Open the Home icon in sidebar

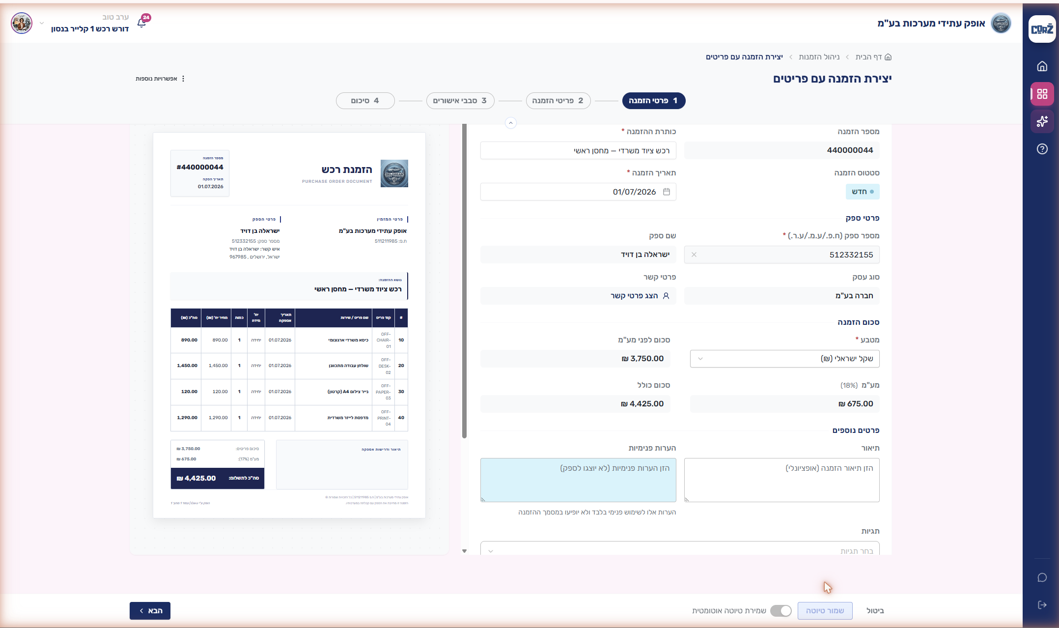click(x=1042, y=66)
